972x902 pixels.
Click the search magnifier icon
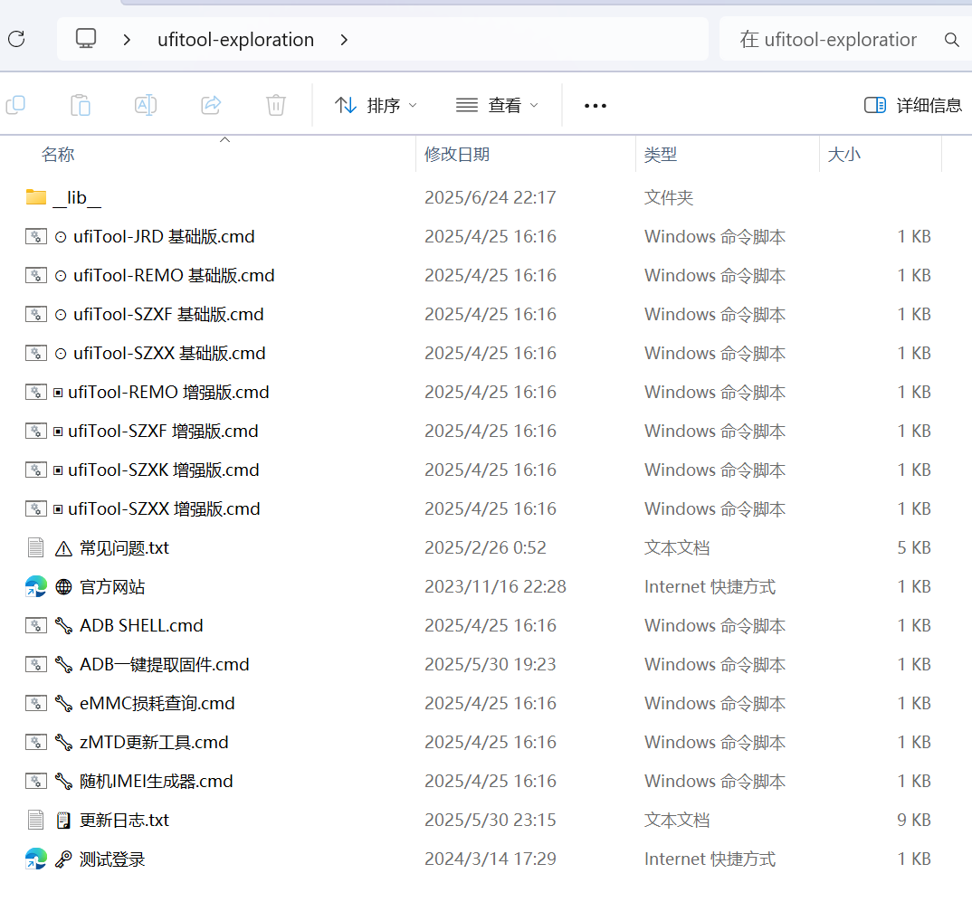click(951, 40)
